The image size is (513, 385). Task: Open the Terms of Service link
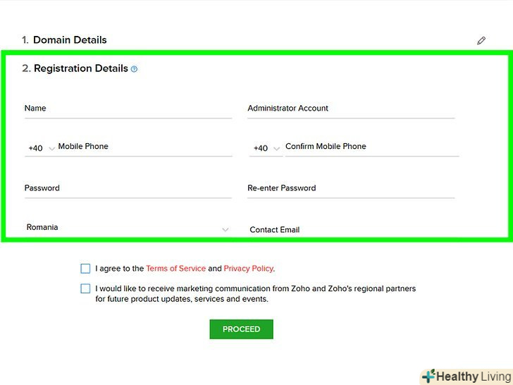coord(175,269)
